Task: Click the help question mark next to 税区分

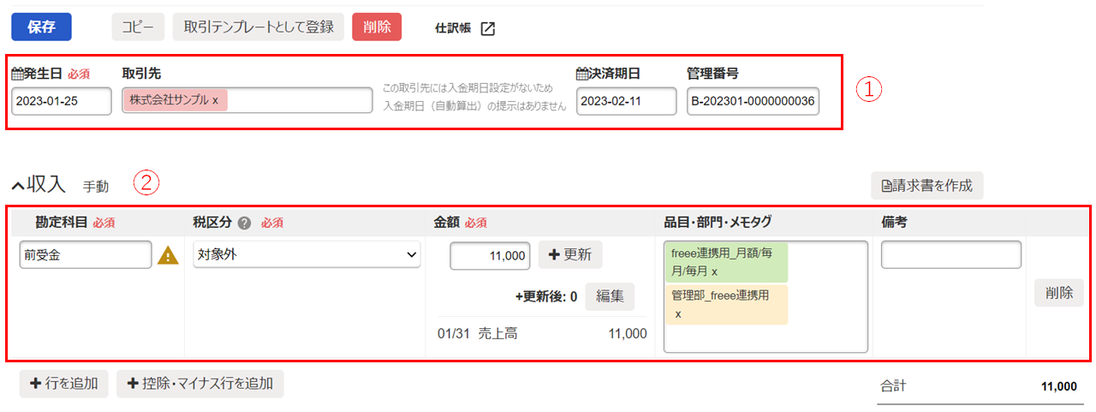Action: click(244, 223)
